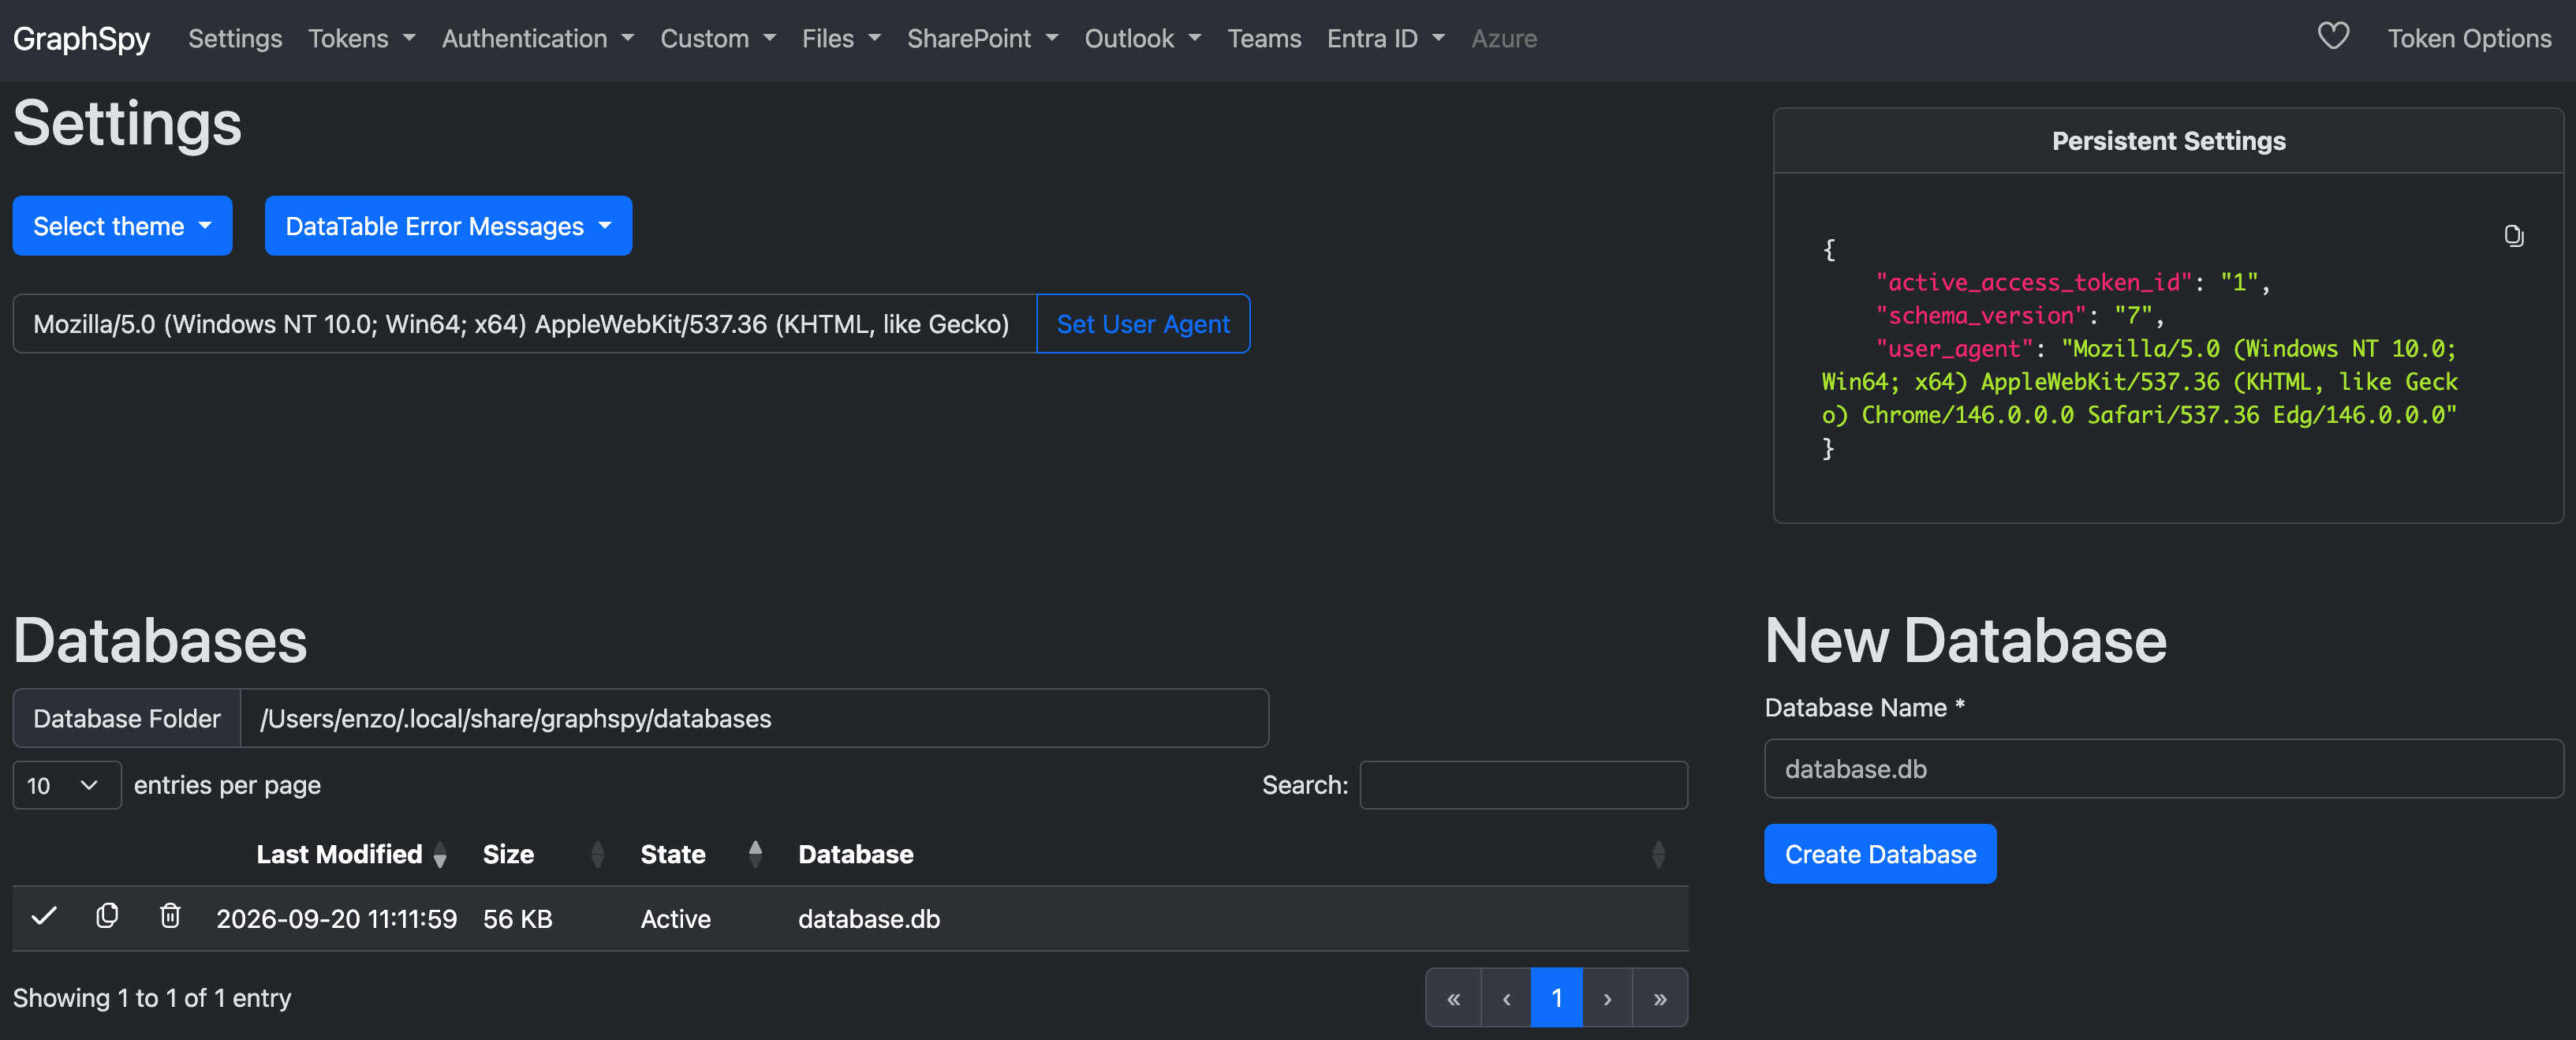2576x1040 pixels.
Task: Focus the Database Folder path field
Action: [x=754, y=718]
